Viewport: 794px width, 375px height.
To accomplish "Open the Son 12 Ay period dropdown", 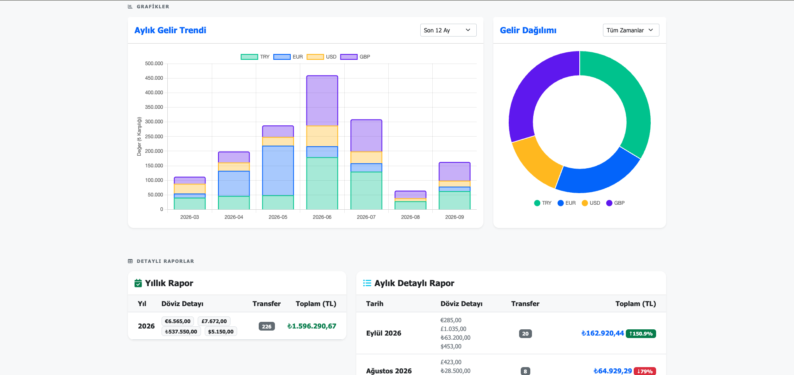I will (x=448, y=30).
